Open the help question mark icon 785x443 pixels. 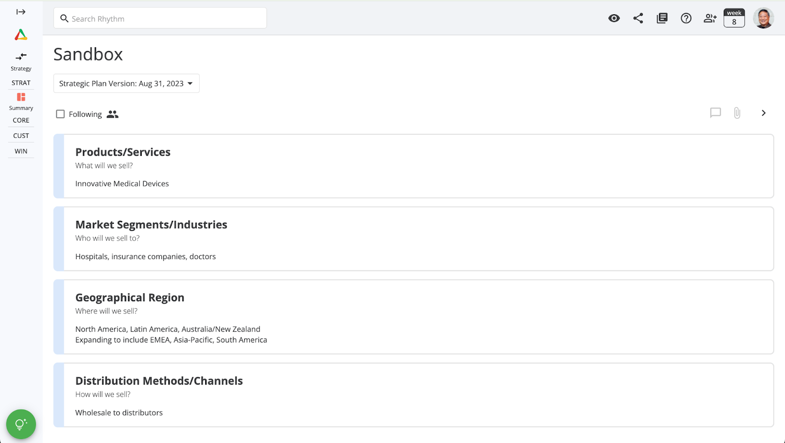[686, 18]
